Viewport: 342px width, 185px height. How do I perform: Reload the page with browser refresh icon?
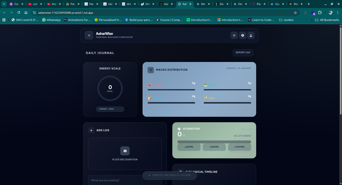19,12
